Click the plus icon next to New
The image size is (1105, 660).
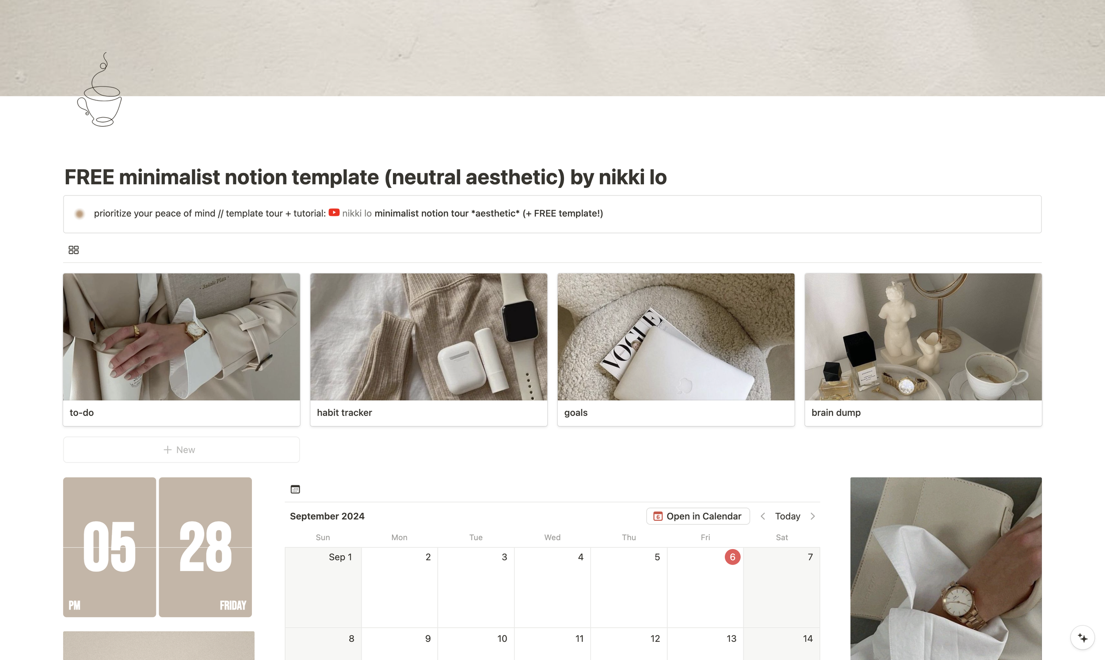pyautogui.click(x=168, y=450)
